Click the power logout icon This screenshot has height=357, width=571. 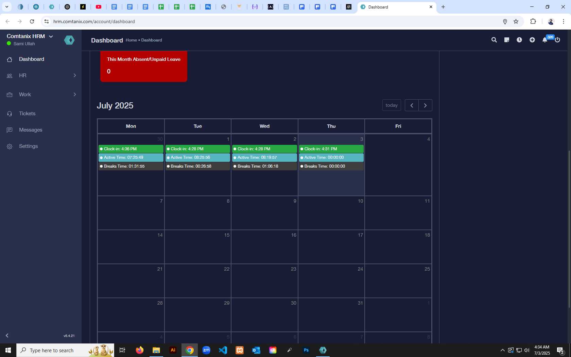[x=557, y=40]
